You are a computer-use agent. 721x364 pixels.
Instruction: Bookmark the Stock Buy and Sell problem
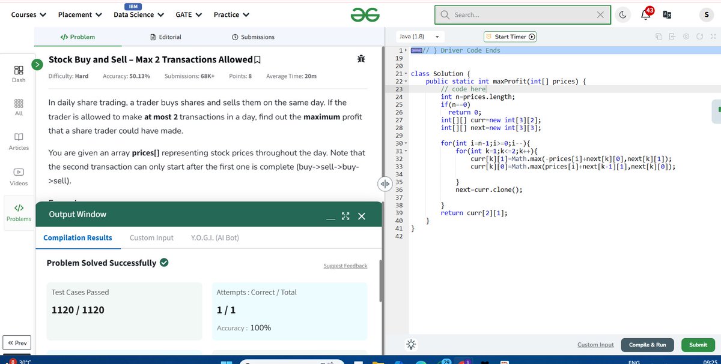click(257, 58)
